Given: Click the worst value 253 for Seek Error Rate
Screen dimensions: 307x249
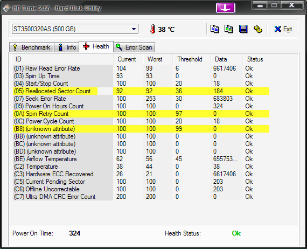Looking at the screenshot, I should click(x=151, y=99).
